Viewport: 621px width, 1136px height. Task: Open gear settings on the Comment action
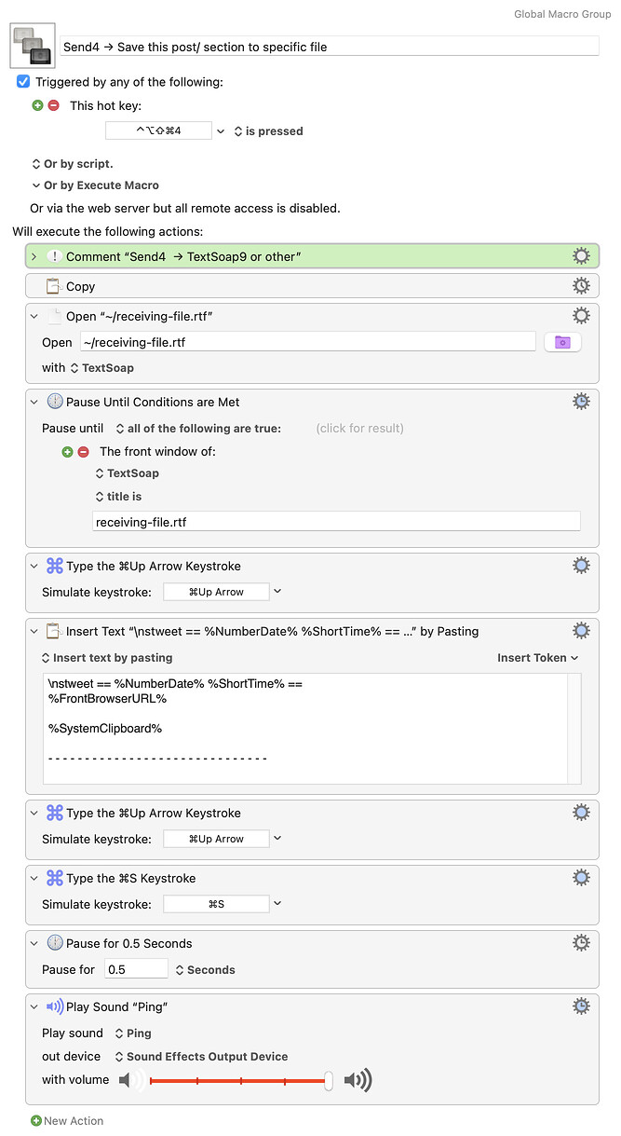[x=581, y=255]
